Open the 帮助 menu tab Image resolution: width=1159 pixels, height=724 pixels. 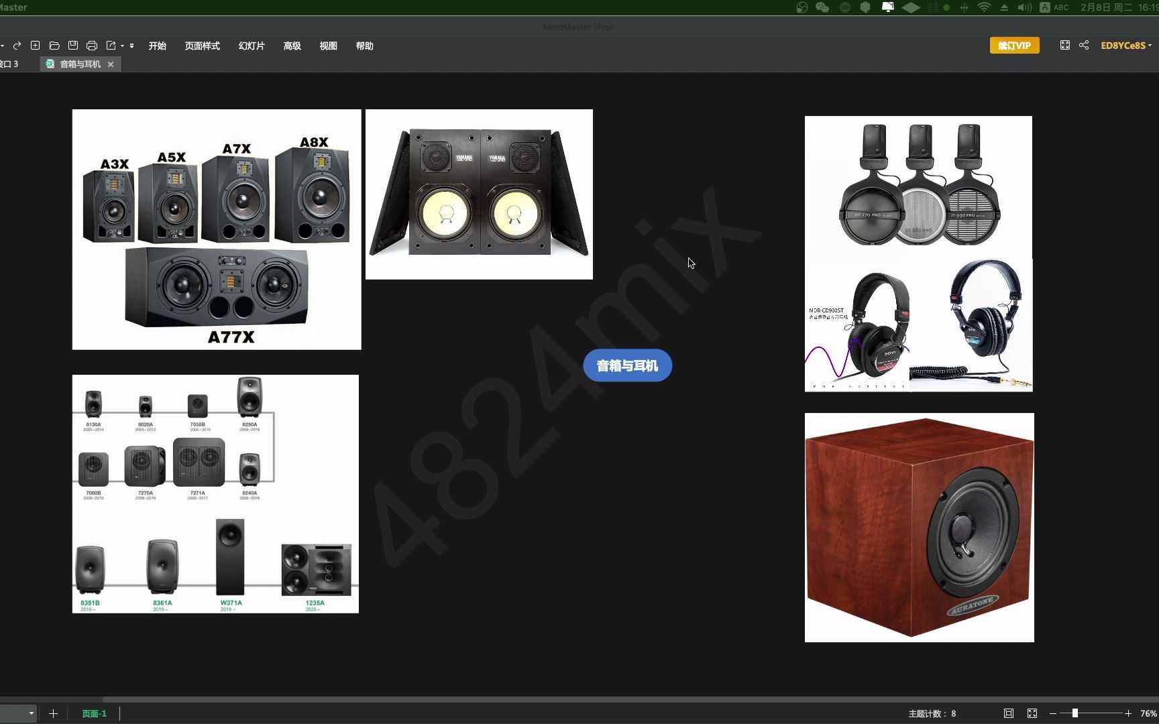pyautogui.click(x=364, y=46)
